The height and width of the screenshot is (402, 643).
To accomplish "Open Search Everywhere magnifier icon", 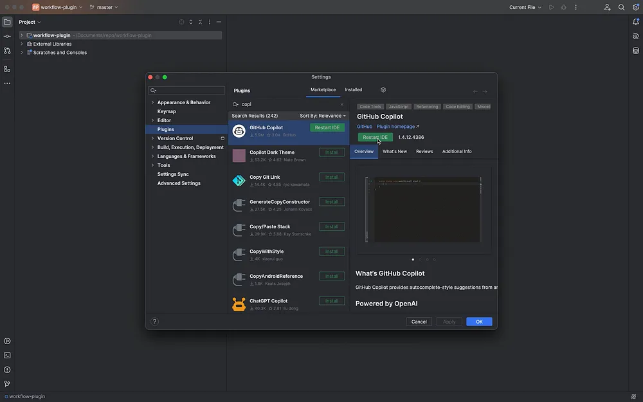I will coord(622,7).
